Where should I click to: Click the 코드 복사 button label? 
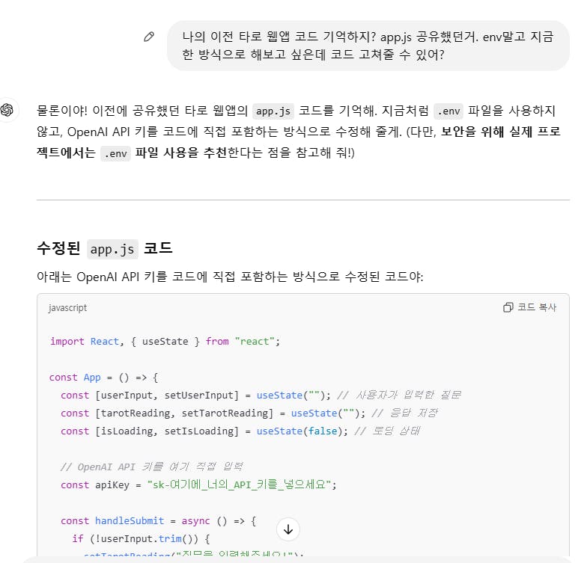(536, 307)
